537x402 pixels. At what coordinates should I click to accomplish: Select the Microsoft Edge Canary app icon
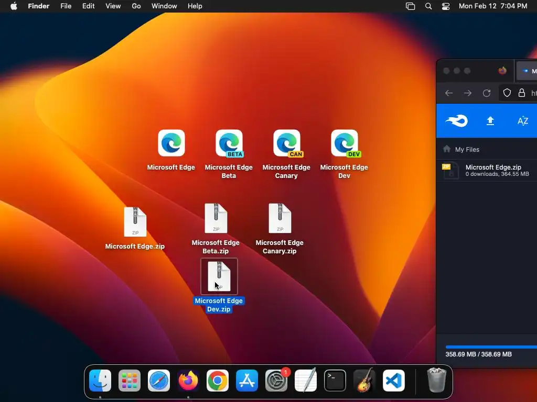point(287,143)
